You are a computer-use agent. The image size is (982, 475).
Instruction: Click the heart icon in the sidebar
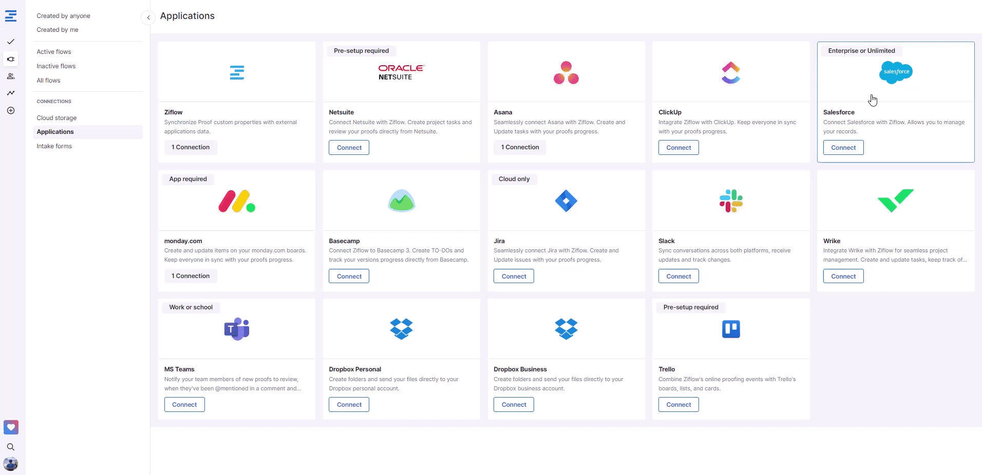[11, 427]
